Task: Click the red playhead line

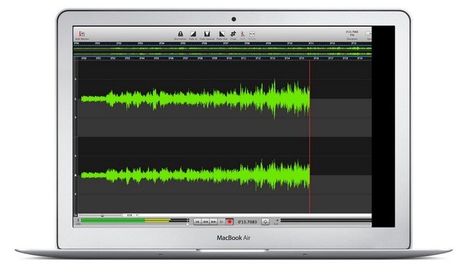Action: click(x=310, y=137)
